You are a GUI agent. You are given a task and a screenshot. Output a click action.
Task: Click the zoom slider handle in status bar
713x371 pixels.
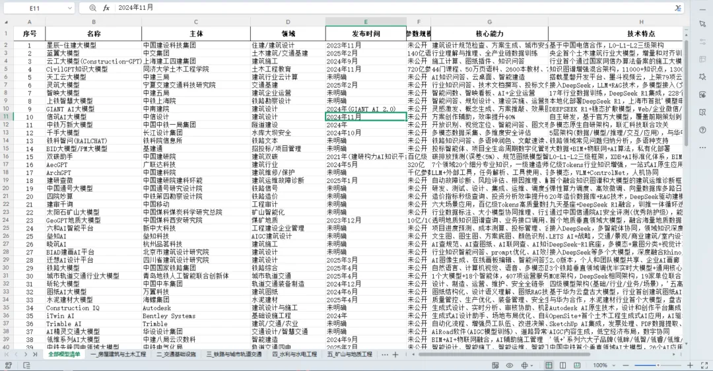[x=658, y=365]
